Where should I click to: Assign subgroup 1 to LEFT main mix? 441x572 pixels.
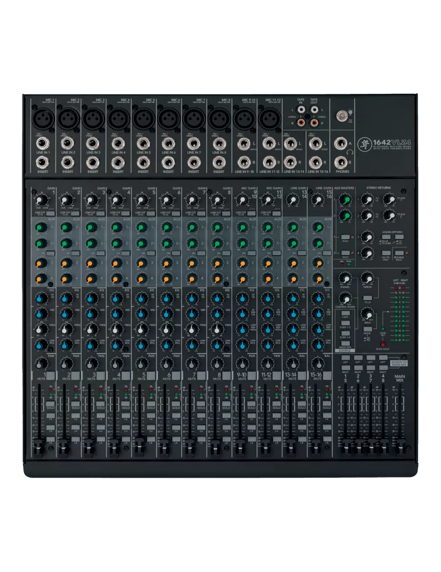click(345, 358)
